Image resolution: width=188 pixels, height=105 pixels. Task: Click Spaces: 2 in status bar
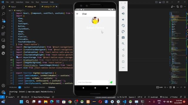pos(132,97)
